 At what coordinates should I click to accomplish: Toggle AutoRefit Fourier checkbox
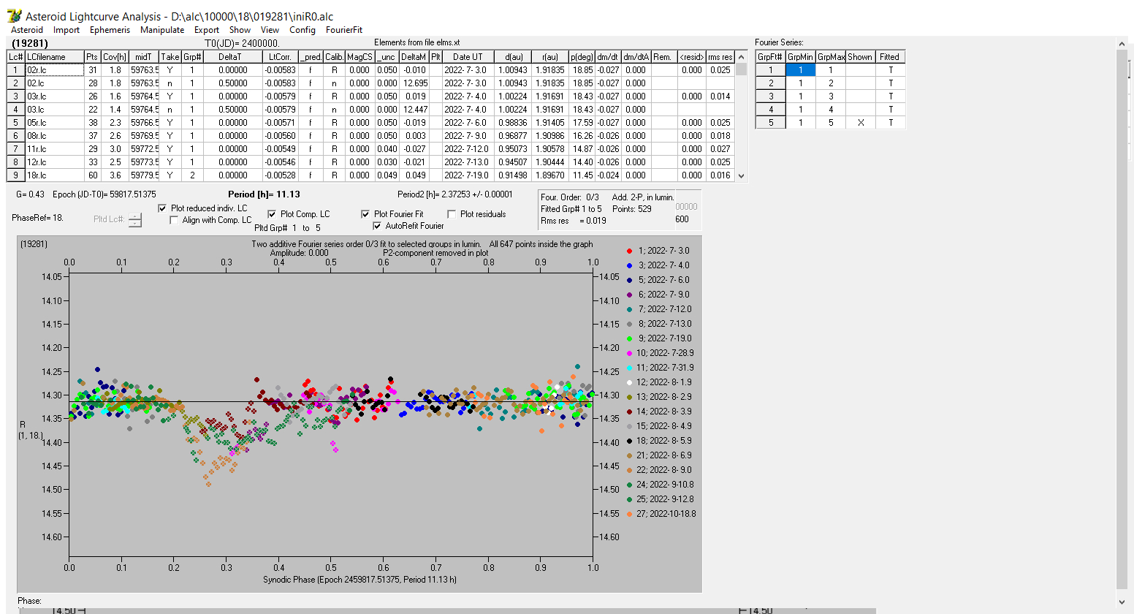[x=377, y=226]
